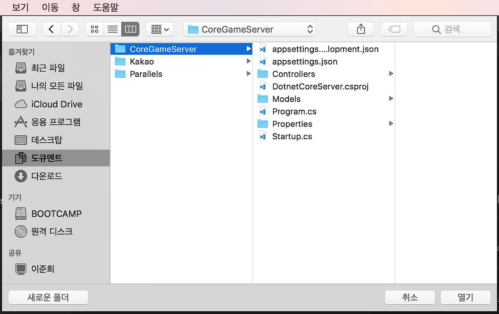
Task: Go back with the left chevron button
Action: 52,29
